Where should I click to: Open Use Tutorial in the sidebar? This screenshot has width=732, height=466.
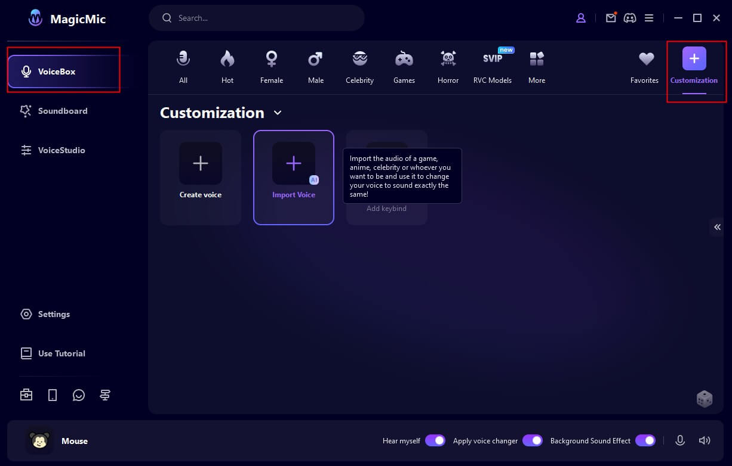(53, 353)
